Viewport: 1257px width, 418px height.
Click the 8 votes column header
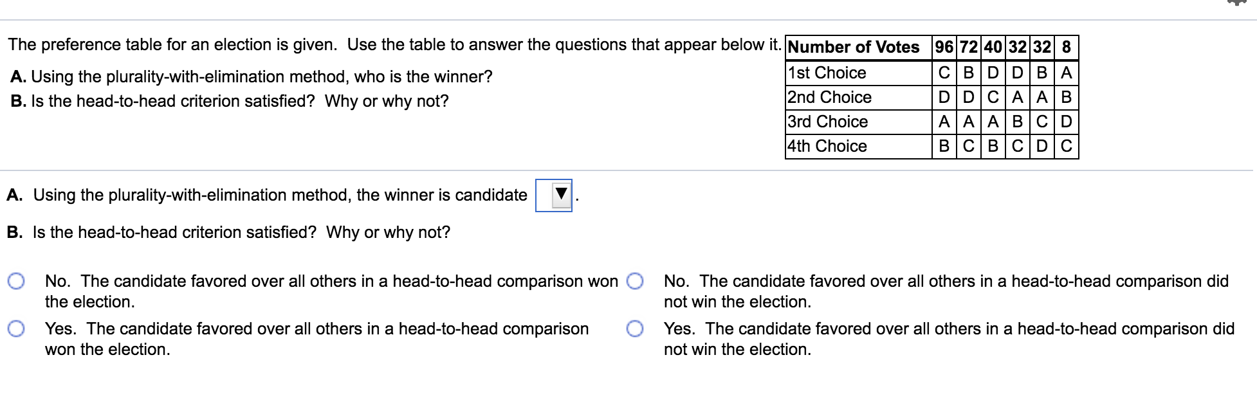coord(1067,48)
